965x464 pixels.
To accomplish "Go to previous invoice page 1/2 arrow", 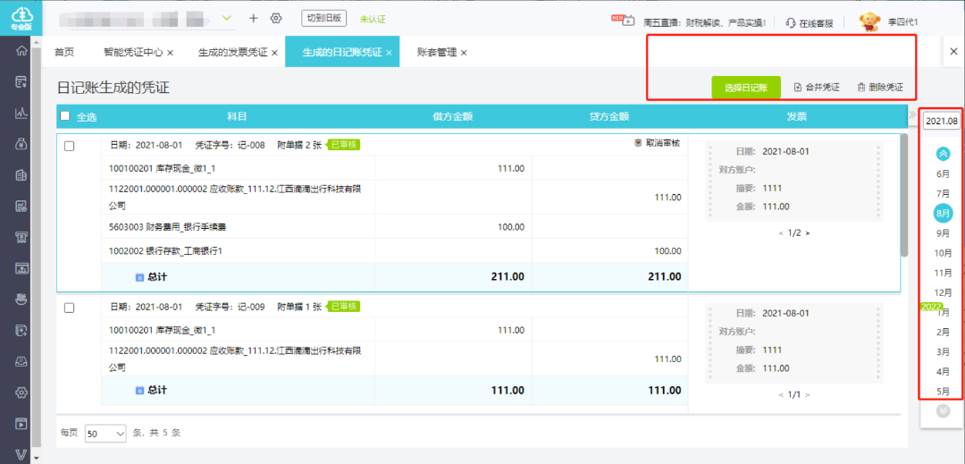I will [x=782, y=233].
